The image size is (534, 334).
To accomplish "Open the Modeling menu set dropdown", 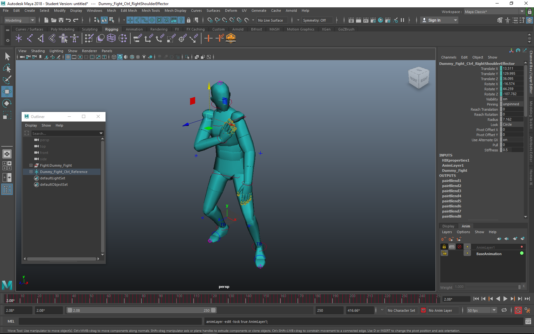I will pos(20,20).
